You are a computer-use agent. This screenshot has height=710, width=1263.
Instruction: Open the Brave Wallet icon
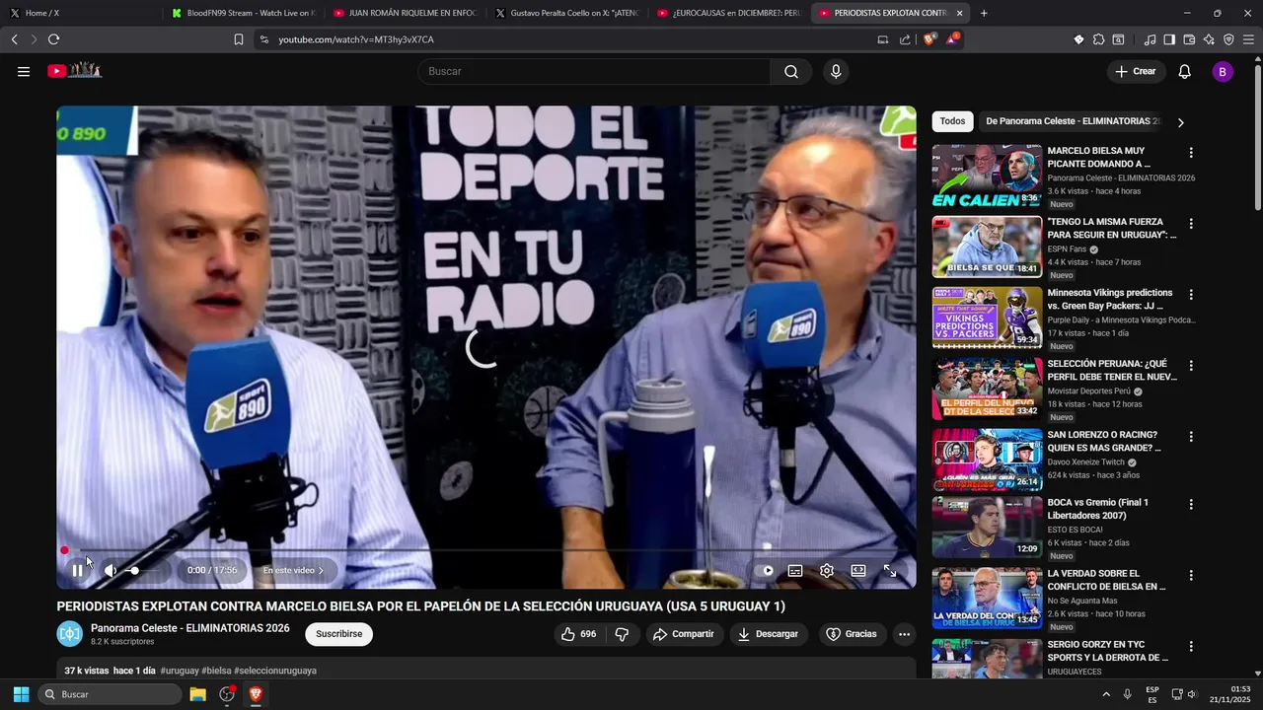(x=1189, y=39)
